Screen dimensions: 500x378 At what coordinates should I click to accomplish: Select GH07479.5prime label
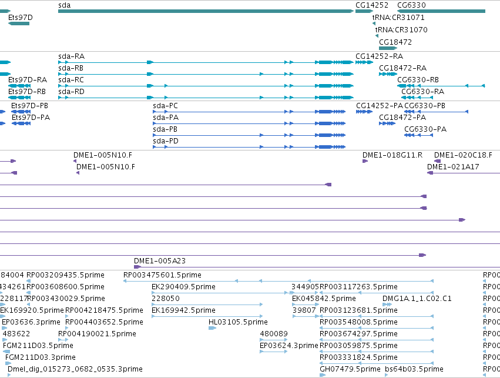tap(350, 370)
